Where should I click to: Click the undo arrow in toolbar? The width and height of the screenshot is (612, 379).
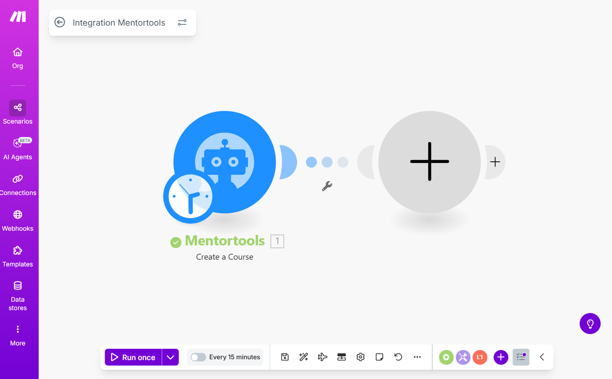point(398,357)
